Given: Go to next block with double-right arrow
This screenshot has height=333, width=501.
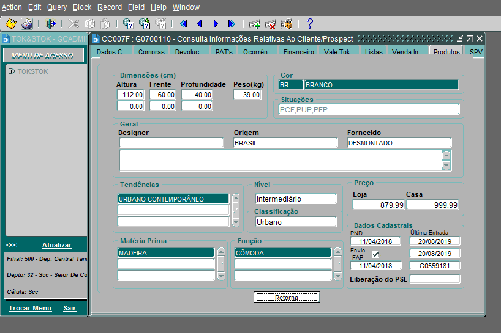Looking at the screenshot, I should (232, 24).
